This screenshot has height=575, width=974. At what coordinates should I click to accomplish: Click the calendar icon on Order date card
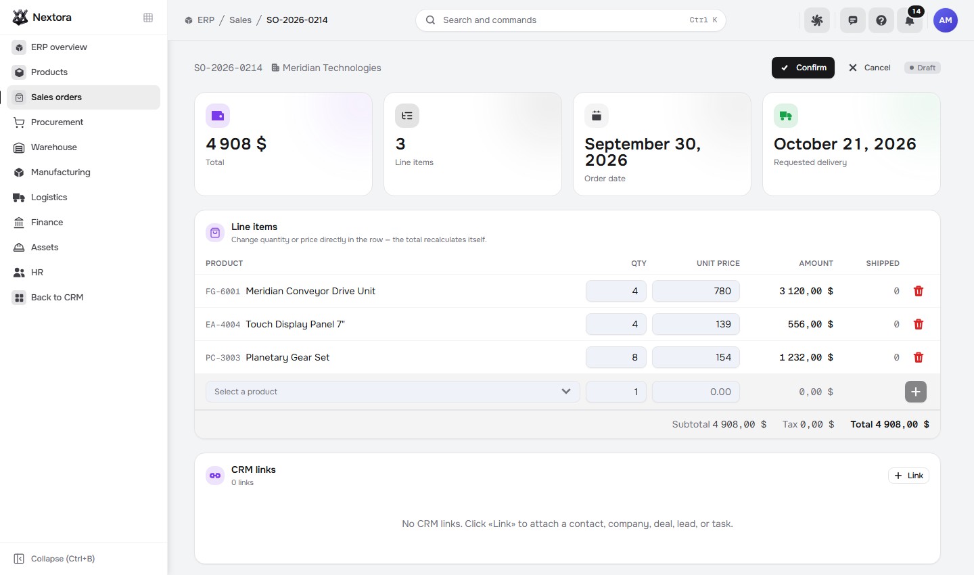click(597, 116)
